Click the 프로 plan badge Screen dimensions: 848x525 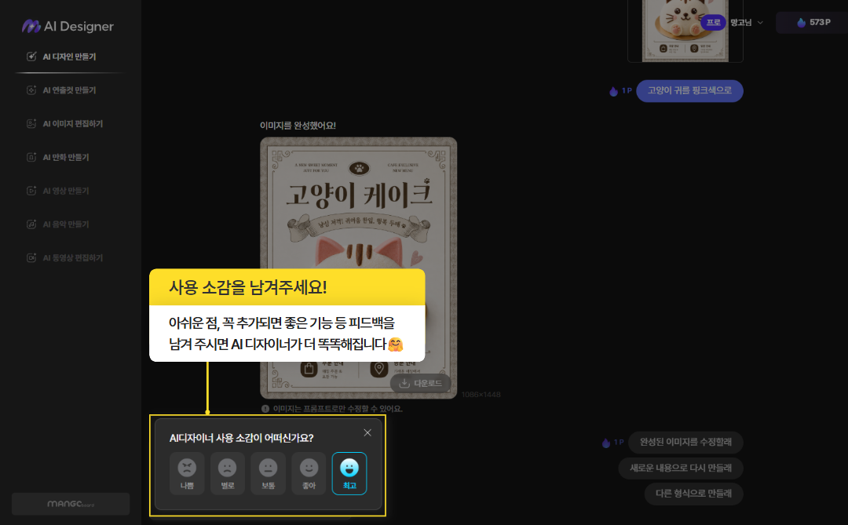713,23
